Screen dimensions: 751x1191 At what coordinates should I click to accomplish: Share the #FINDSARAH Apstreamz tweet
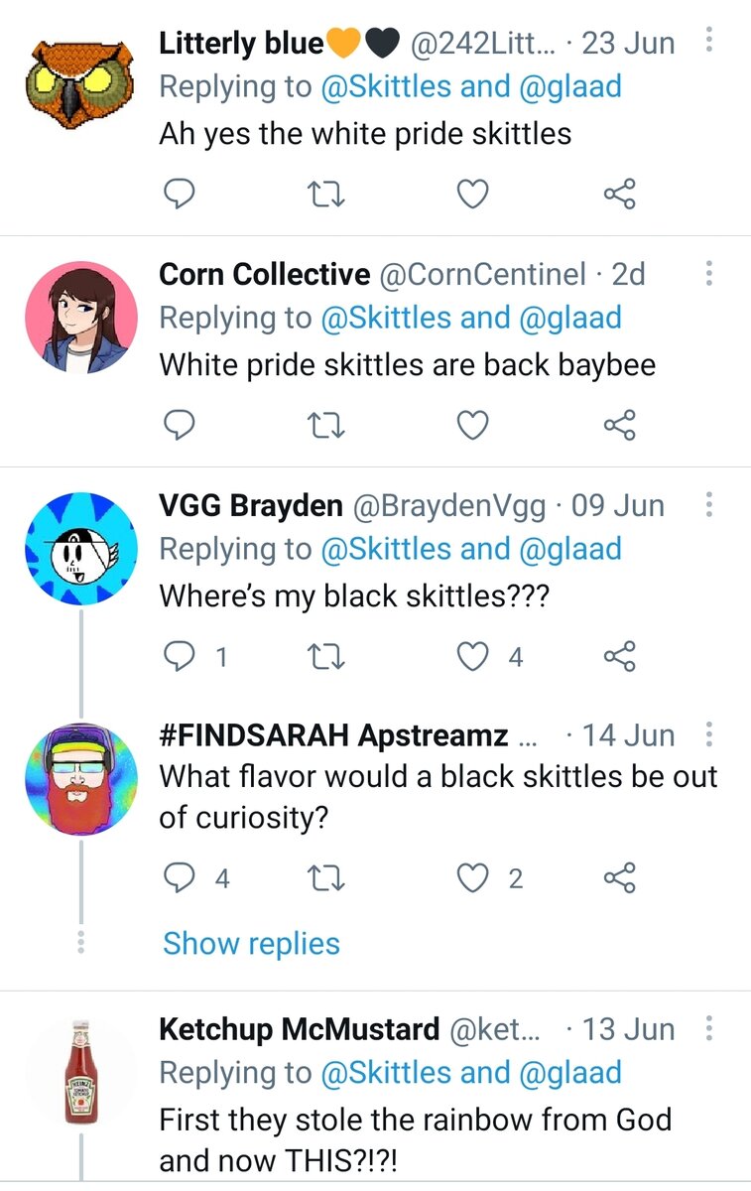pos(620,878)
